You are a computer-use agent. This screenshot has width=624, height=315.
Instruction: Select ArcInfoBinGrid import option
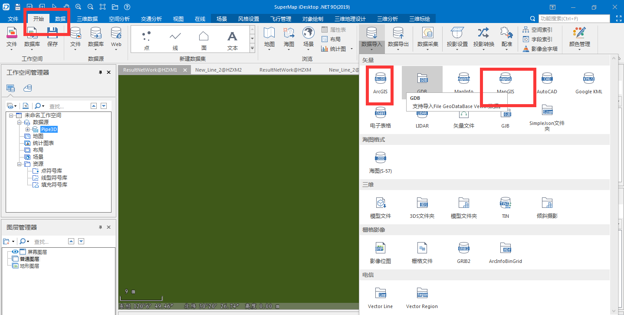[x=505, y=253]
